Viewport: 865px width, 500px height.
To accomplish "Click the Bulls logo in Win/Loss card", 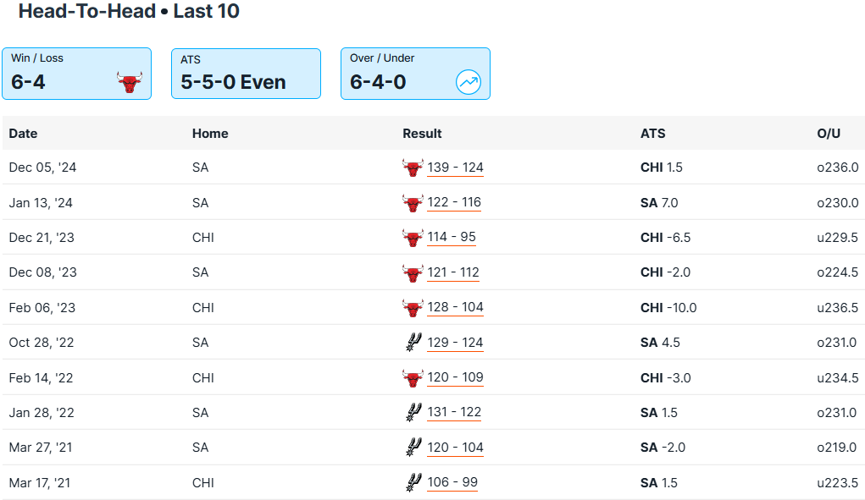I will [x=129, y=82].
